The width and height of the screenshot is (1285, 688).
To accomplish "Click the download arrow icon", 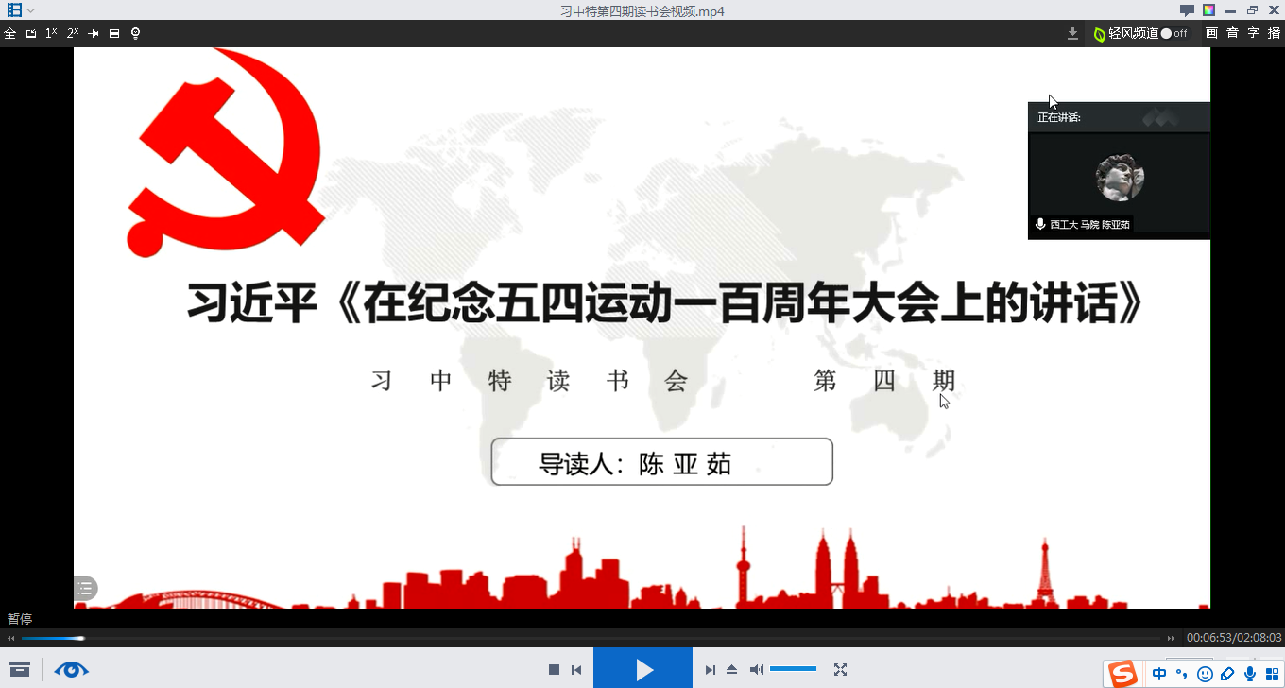I will (x=1072, y=33).
